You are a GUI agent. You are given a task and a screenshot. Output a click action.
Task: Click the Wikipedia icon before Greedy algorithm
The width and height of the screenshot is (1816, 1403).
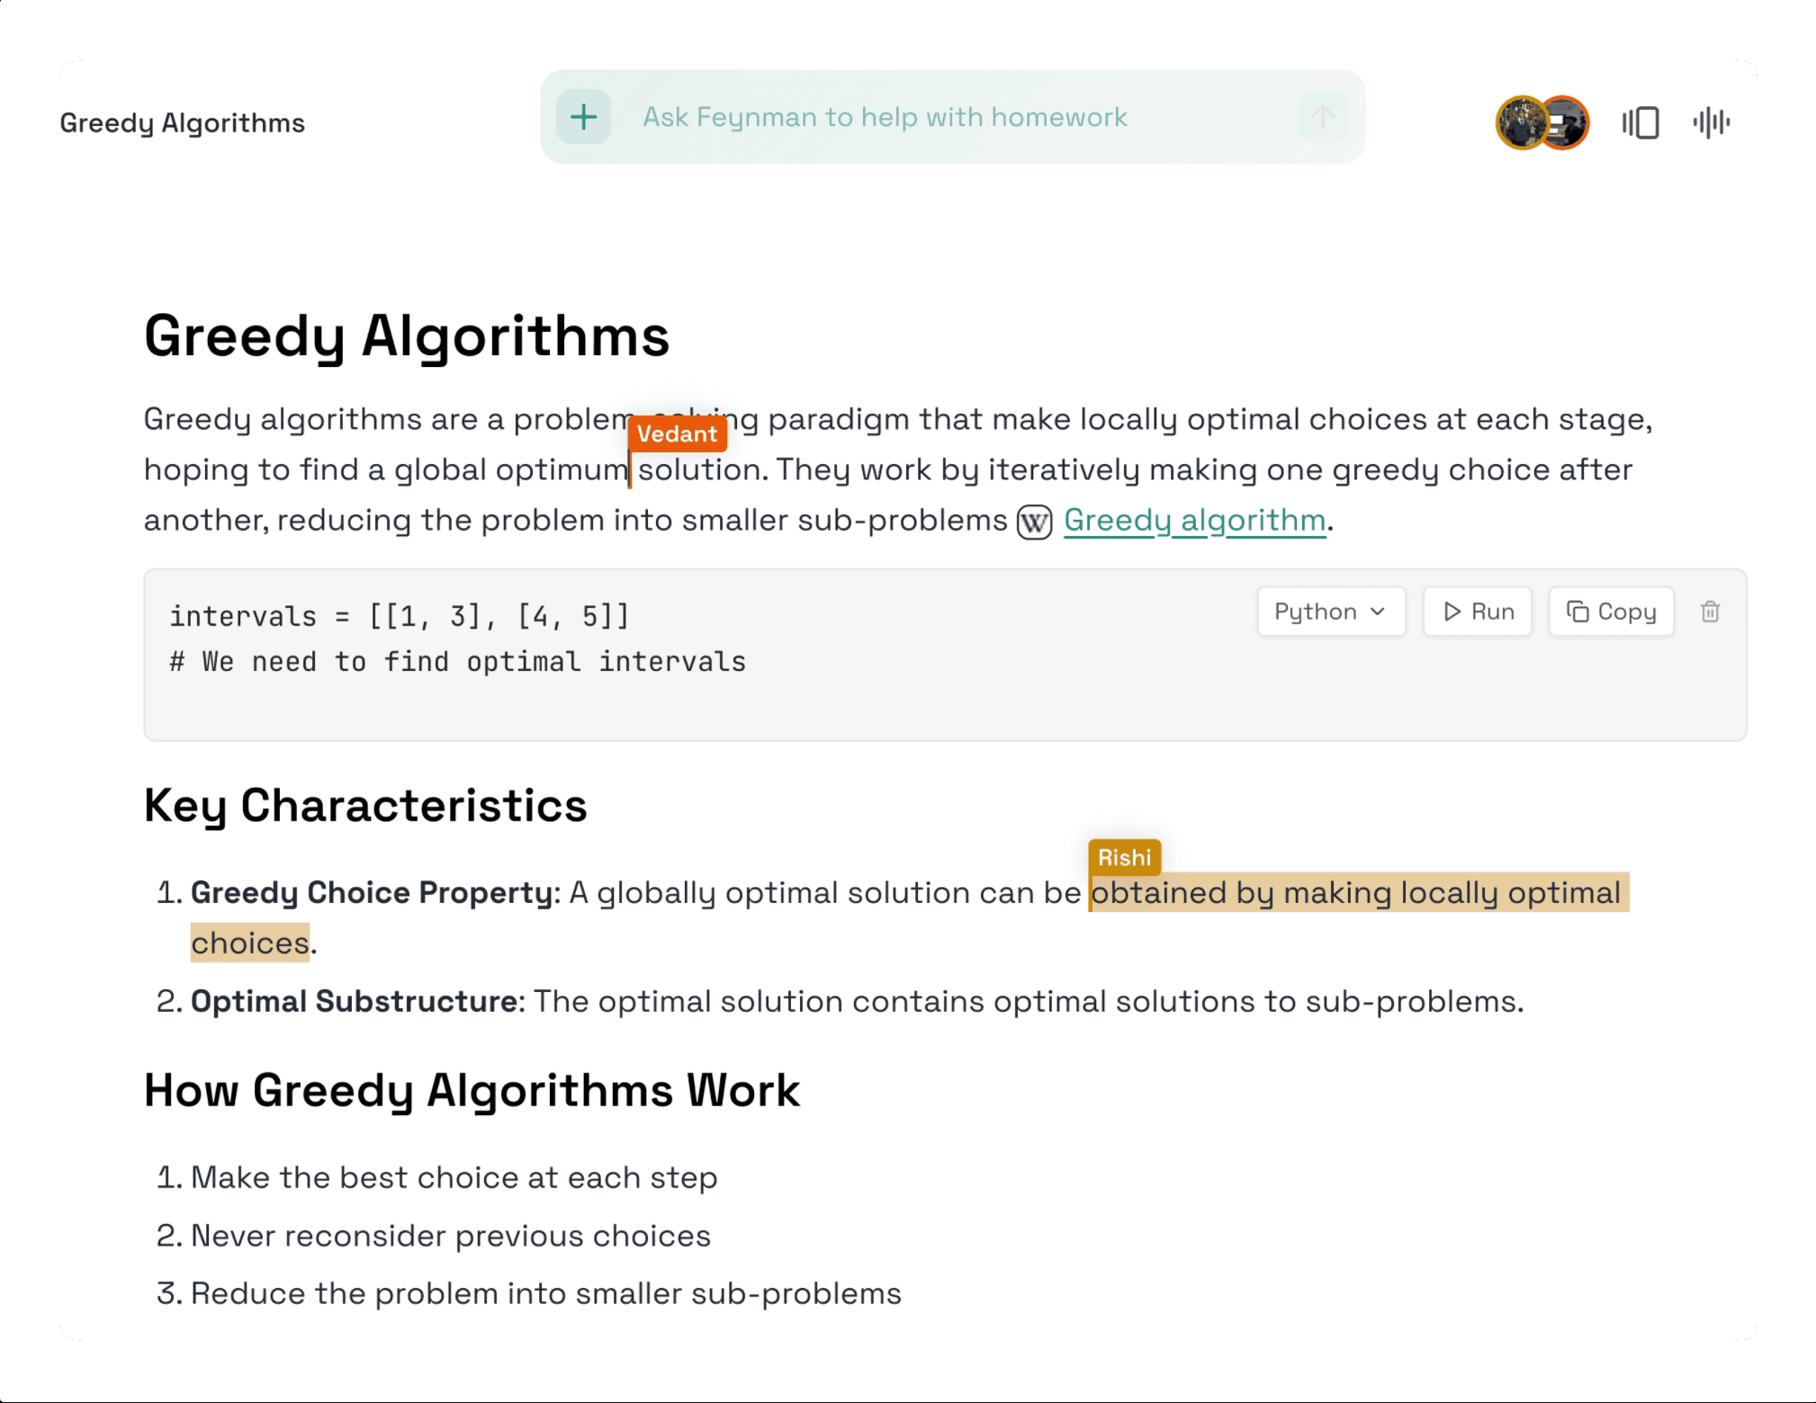tap(1034, 522)
